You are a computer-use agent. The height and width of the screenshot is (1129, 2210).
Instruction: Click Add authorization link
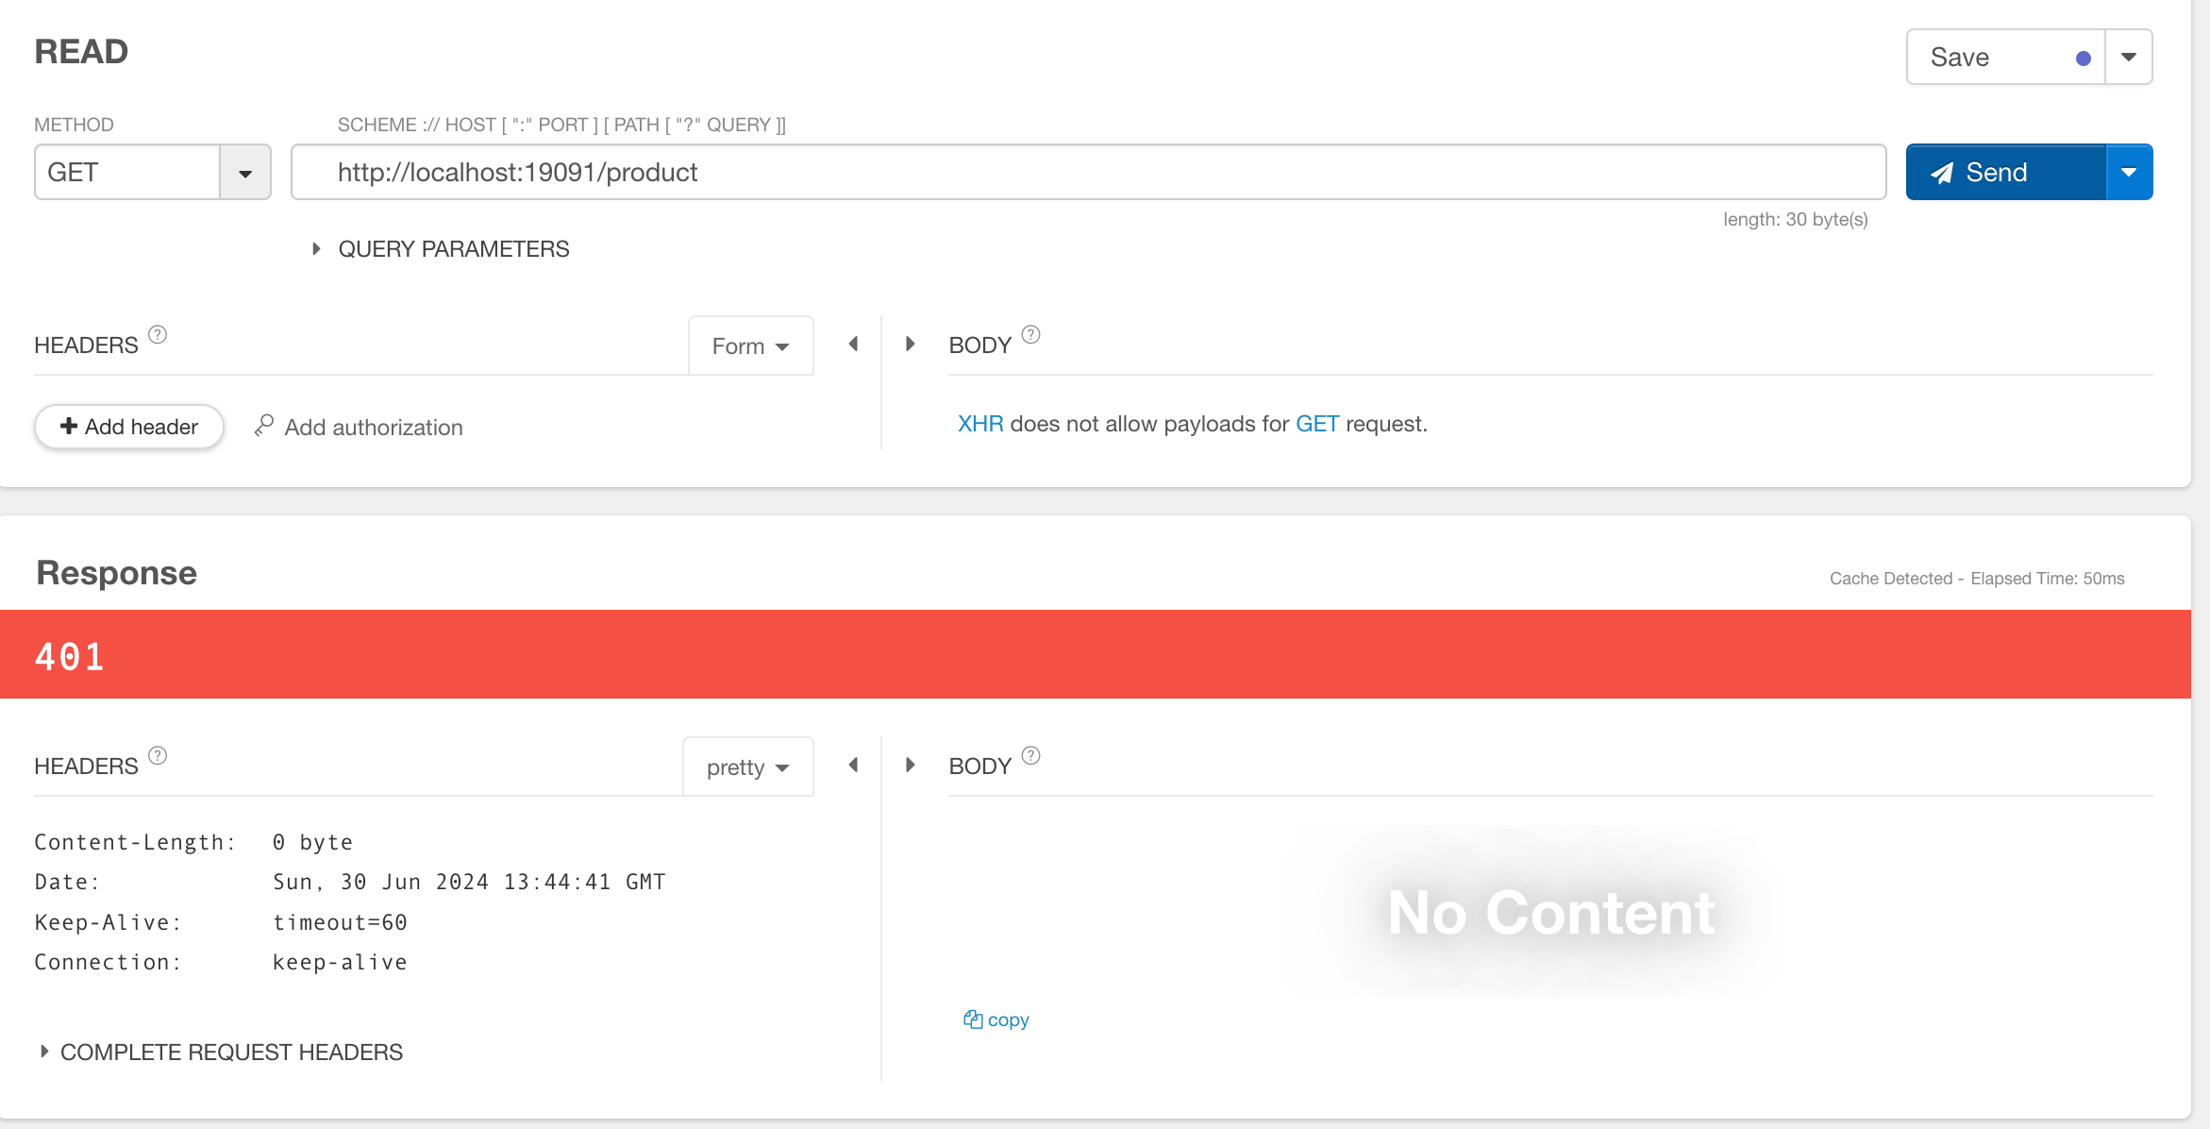pyautogui.click(x=360, y=428)
